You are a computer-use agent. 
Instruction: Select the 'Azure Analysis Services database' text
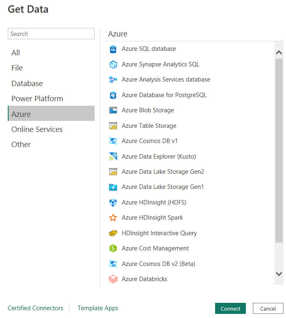166,79
